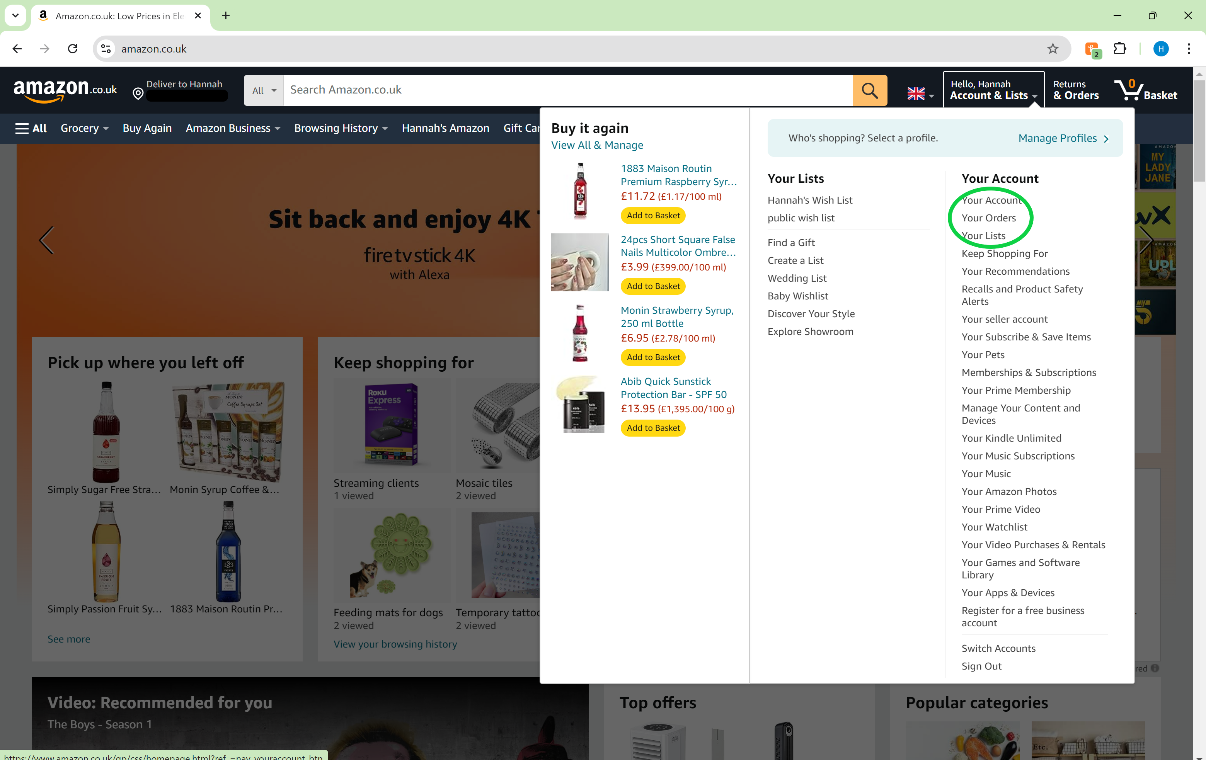
Task: Open Chrome three-dot menu
Action: pos(1189,49)
